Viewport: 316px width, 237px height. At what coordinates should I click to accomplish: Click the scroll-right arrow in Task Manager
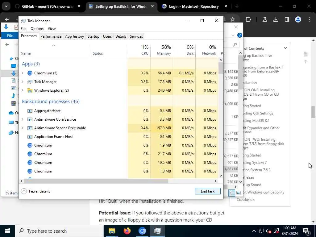point(216,181)
